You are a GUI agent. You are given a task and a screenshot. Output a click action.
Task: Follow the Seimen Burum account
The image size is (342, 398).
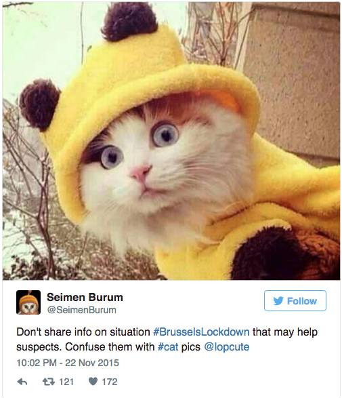click(x=295, y=301)
